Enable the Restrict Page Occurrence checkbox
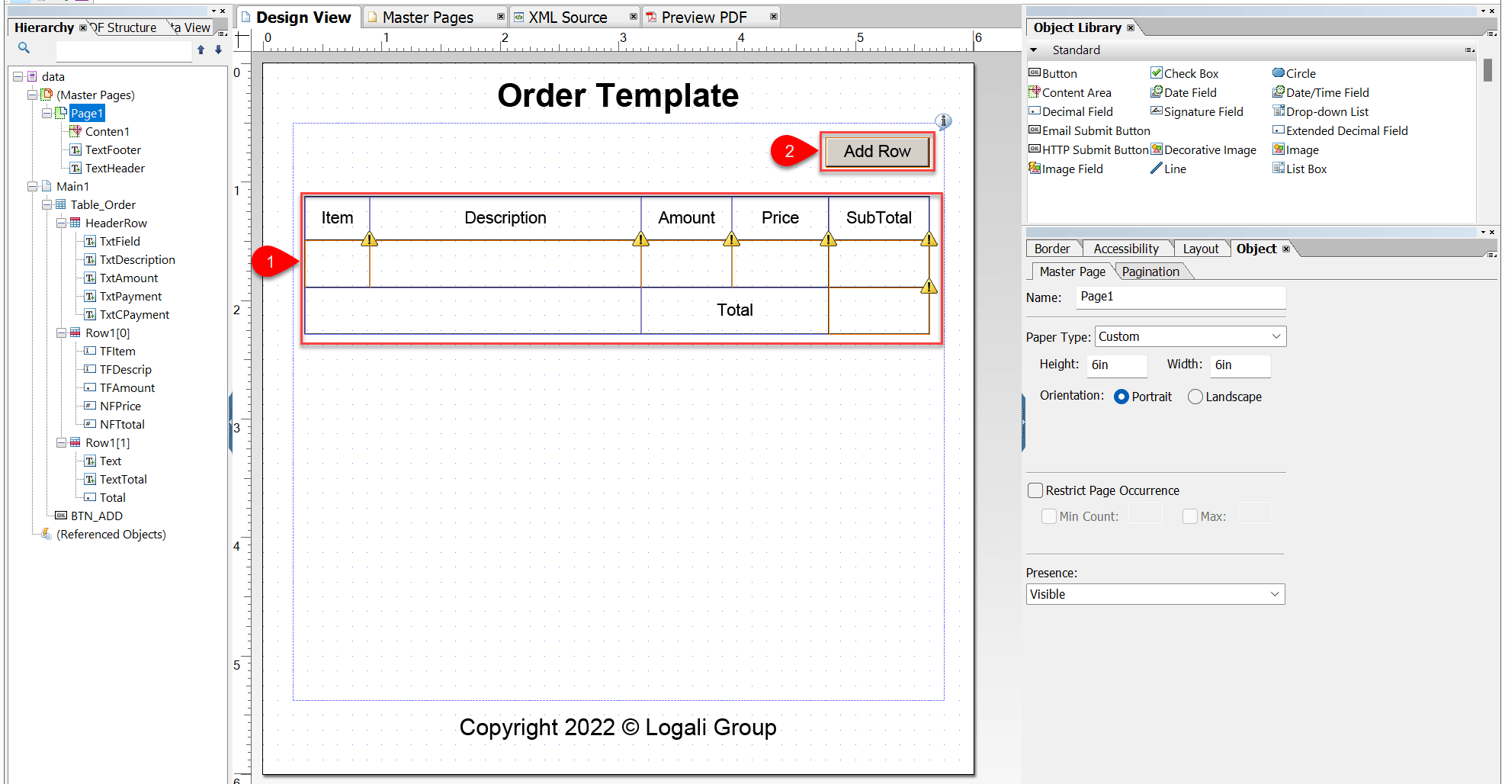This screenshot has width=1505, height=784. 1035,490
